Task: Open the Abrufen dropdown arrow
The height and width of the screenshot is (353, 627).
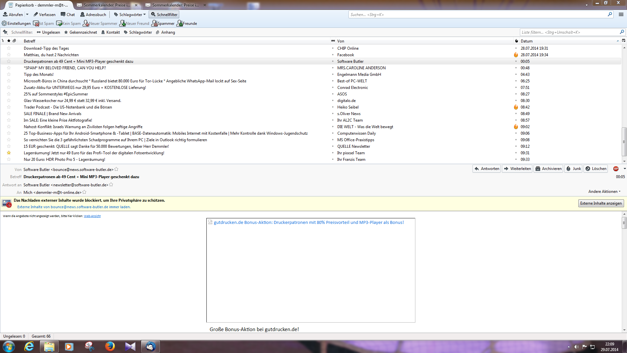Action: (27, 14)
